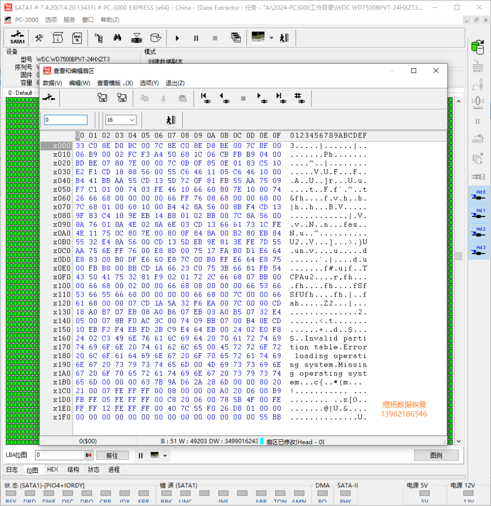Click the 100% page icon in main toolbar
491x506 pixels.
[x=77, y=38]
